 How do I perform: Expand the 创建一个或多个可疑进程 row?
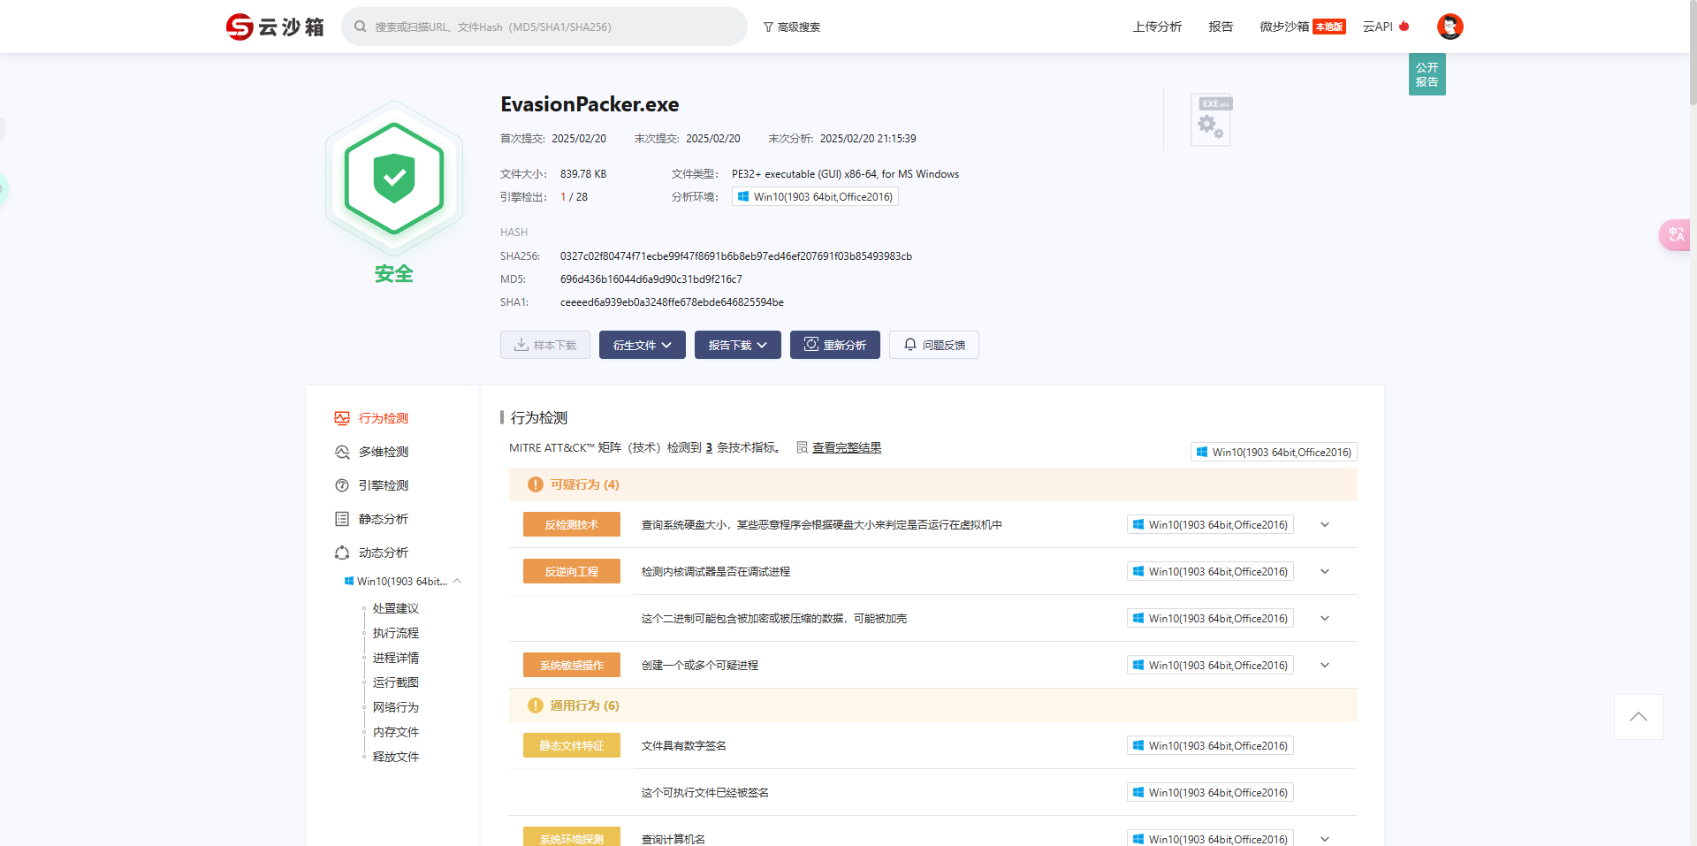pyautogui.click(x=1325, y=665)
